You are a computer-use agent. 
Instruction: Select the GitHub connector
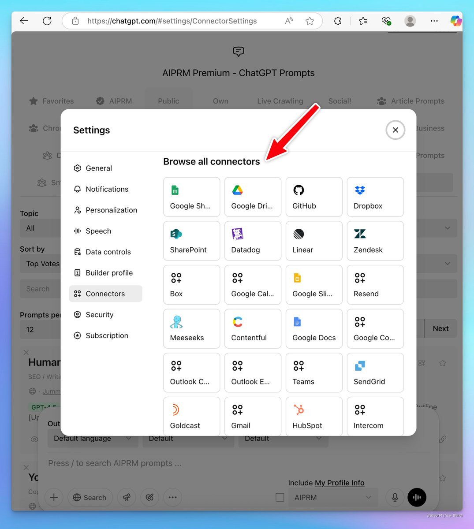tap(314, 197)
